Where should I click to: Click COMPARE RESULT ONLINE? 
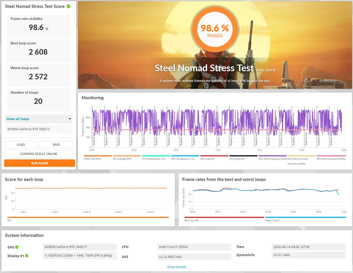point(39,154)
